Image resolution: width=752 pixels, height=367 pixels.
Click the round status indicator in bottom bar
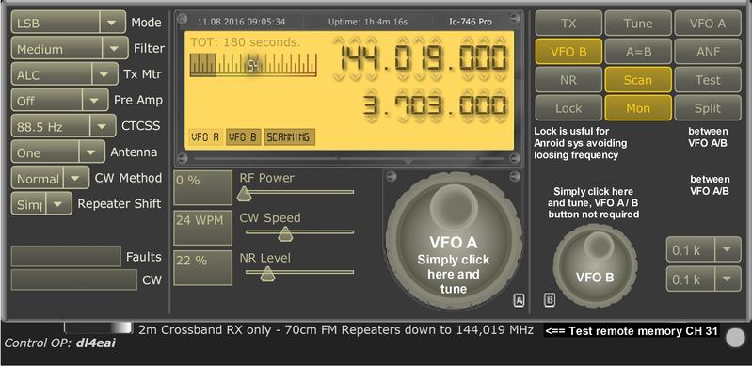[735, 338]
